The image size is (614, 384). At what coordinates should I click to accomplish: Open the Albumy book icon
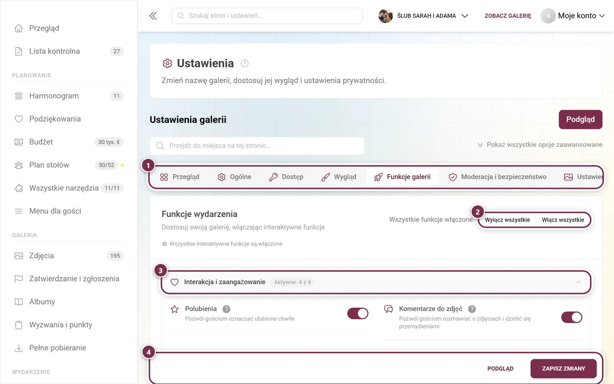click(x=19, y=302)
